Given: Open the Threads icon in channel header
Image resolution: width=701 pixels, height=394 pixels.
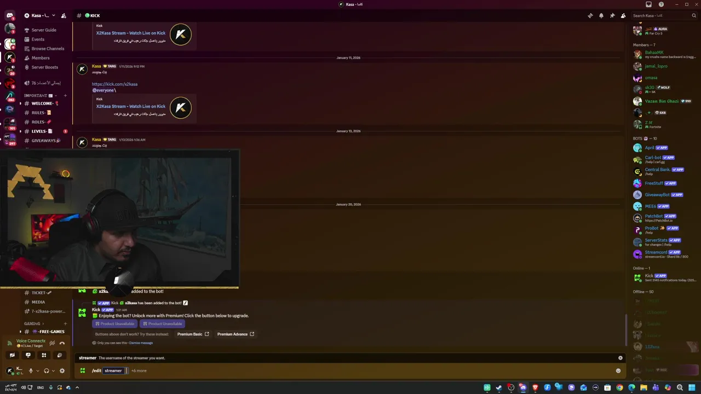Looking at the screenshot, I should (590, 15).
